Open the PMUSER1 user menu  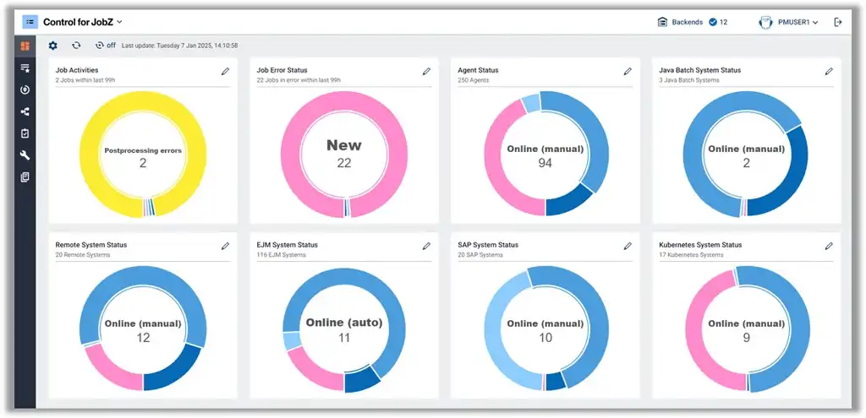pos(789,22)
